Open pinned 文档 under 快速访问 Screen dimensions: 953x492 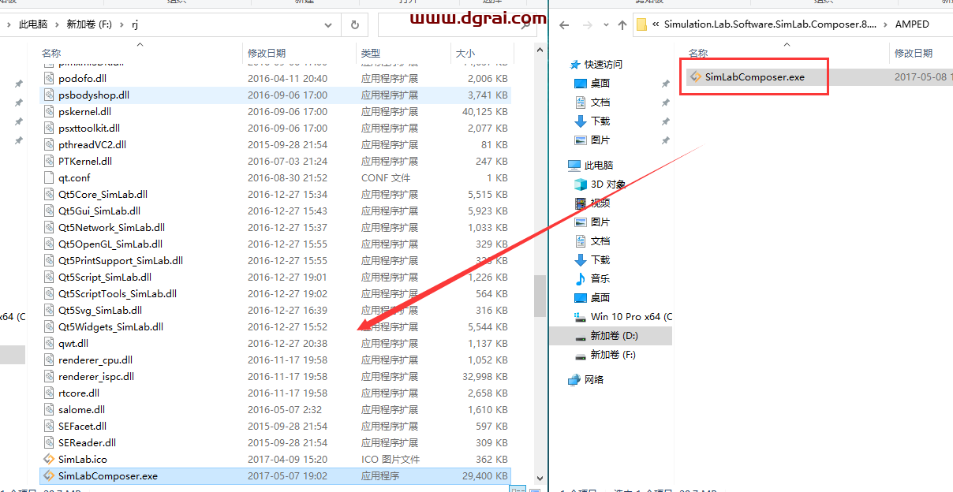click(600, 102)
